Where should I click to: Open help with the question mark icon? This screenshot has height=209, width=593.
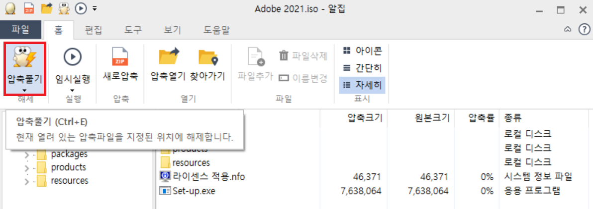[585, 29]
